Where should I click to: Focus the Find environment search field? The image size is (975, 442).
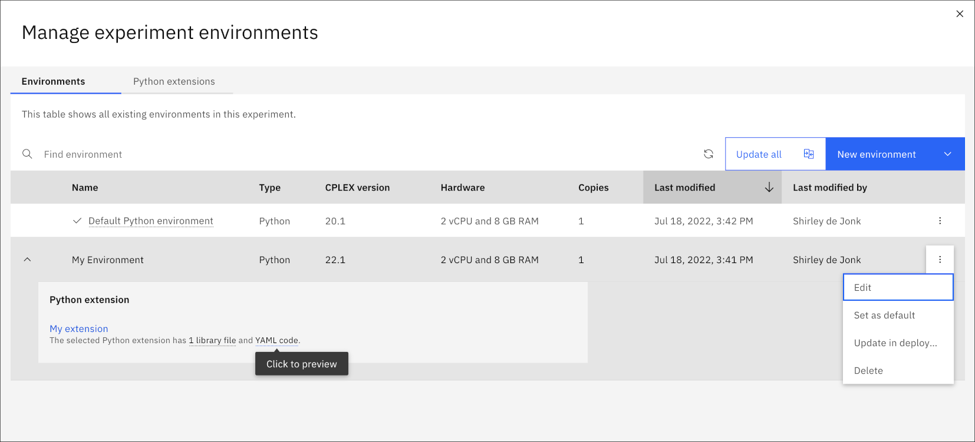pyautogui.click(x=354, y=154)
